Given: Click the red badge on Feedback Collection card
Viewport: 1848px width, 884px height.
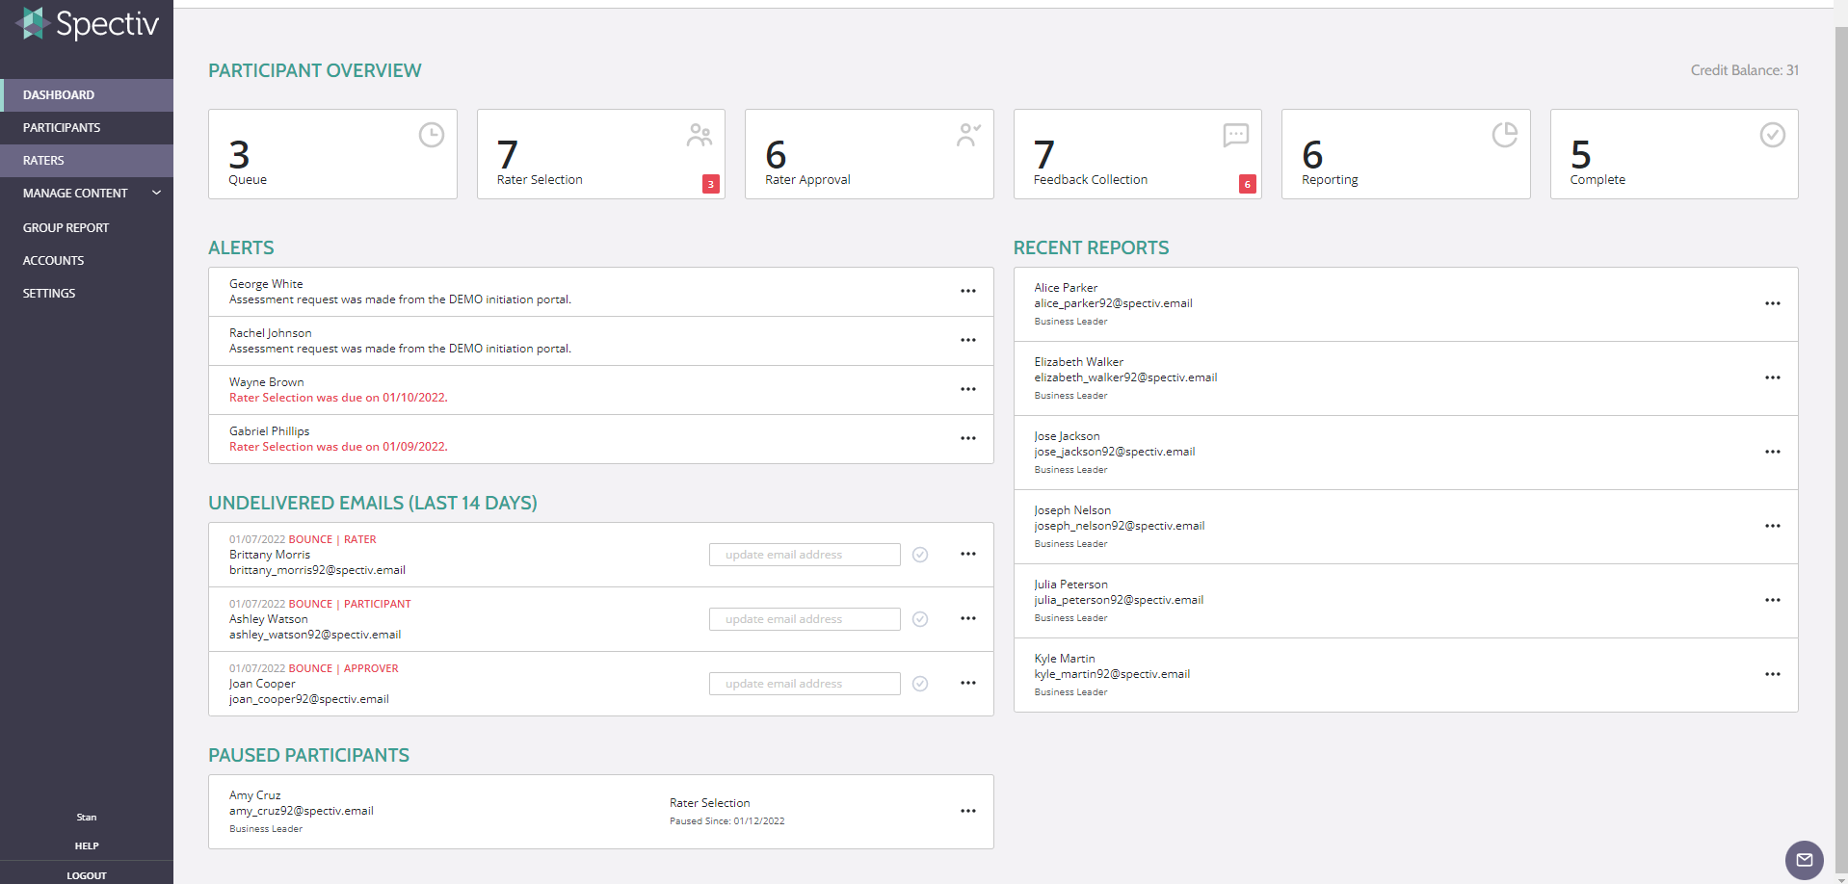Looking at the screenshot, I should (1247, 184).
